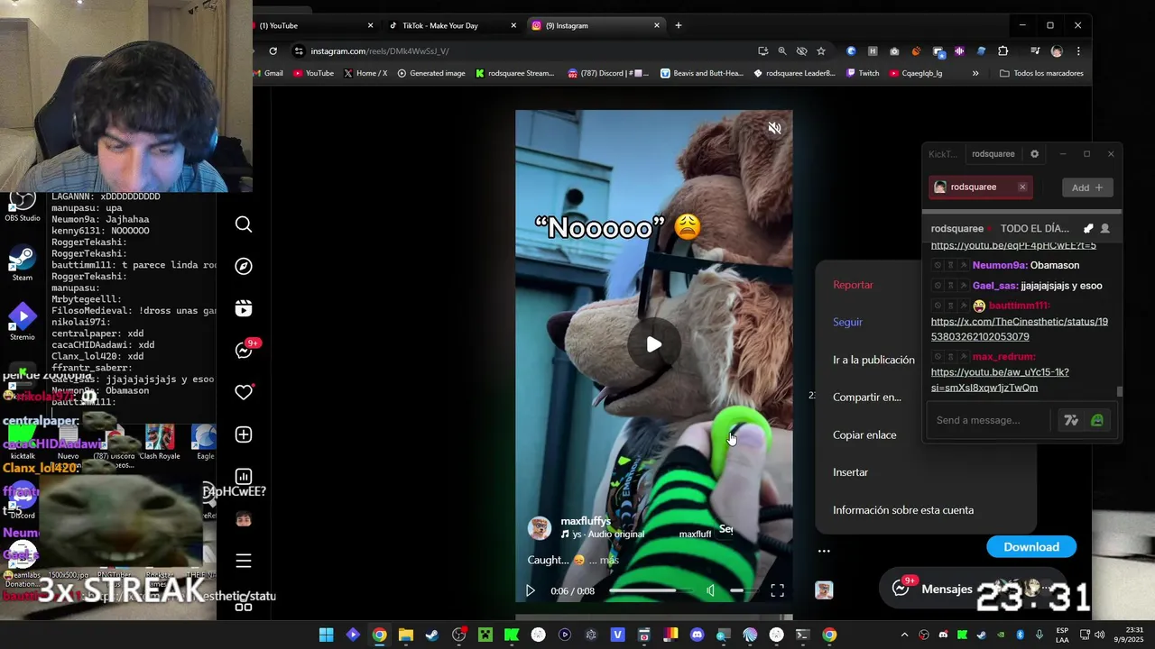The height and width of the screenshot is (649, 1155).
Task: Open the emote picker icon in chat input
Action: pyautogui.click(x=1097, y=420)
